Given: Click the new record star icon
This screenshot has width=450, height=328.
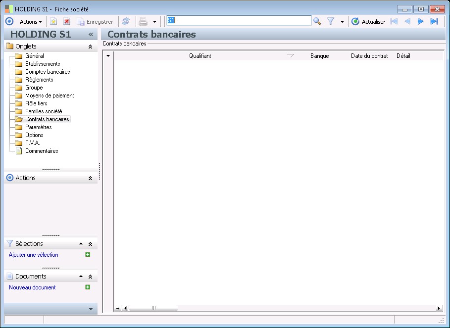Looking at the screenshot, I should tap(53, 21).
